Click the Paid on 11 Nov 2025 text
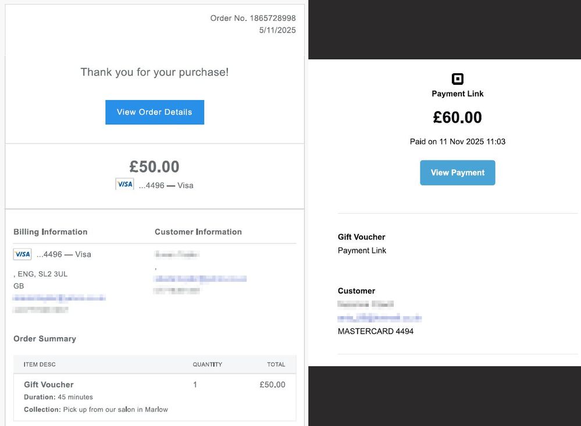The height and width of the screenshot is (426, 581). coord(457,141)
